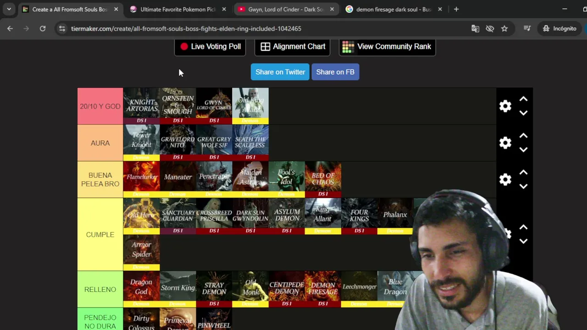Pick the Fool's Idol tile

tap(286, 179)
